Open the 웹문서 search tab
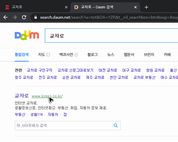Viewport: 178px width, 142px height. [129, 55]
